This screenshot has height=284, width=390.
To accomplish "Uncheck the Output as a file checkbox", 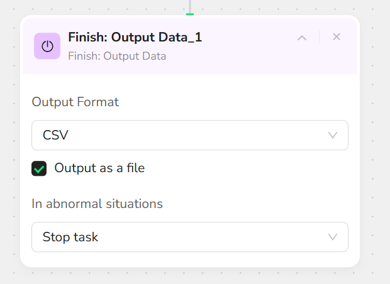I will click(x=39, y=168).
